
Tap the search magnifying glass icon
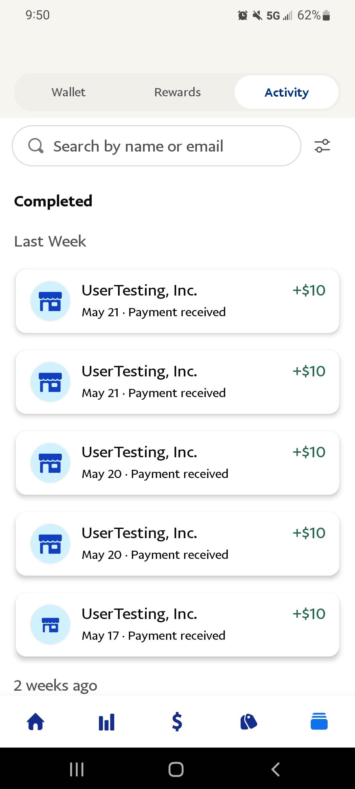(36, 146)
